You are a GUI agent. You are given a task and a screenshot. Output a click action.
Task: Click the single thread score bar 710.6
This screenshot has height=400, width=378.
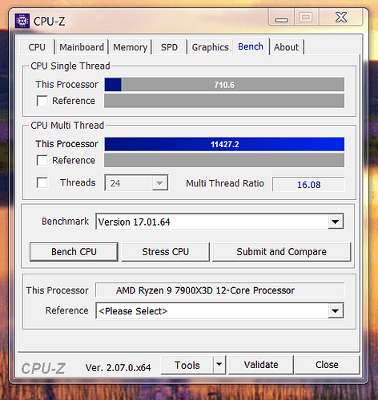point(224,85)
